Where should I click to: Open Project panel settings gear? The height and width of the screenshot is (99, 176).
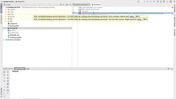(67, 5)
